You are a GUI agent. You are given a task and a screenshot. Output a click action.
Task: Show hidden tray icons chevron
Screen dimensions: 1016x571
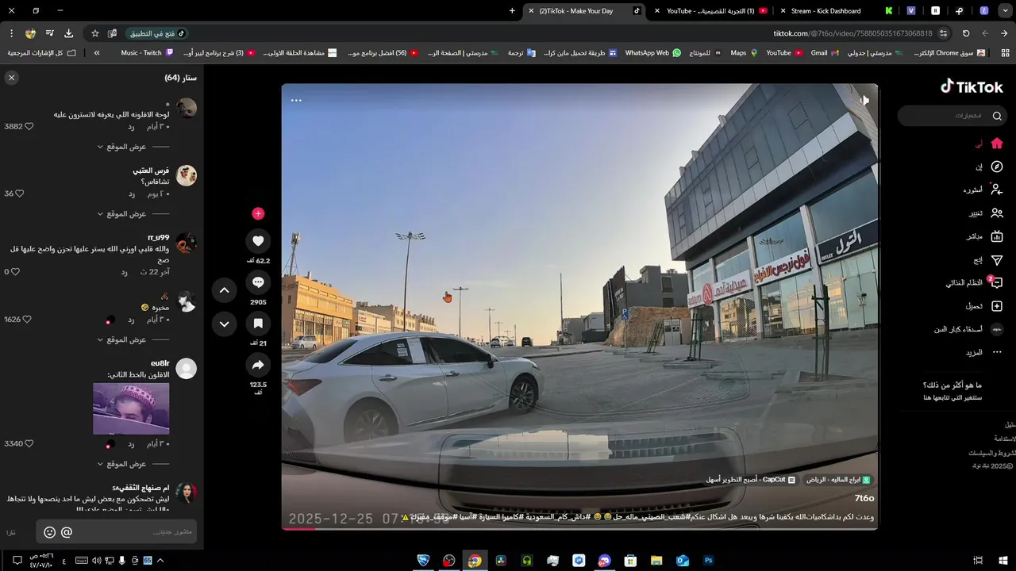[x=161, y=561]
